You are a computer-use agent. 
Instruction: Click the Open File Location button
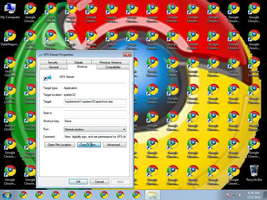[x=60, y=145]
